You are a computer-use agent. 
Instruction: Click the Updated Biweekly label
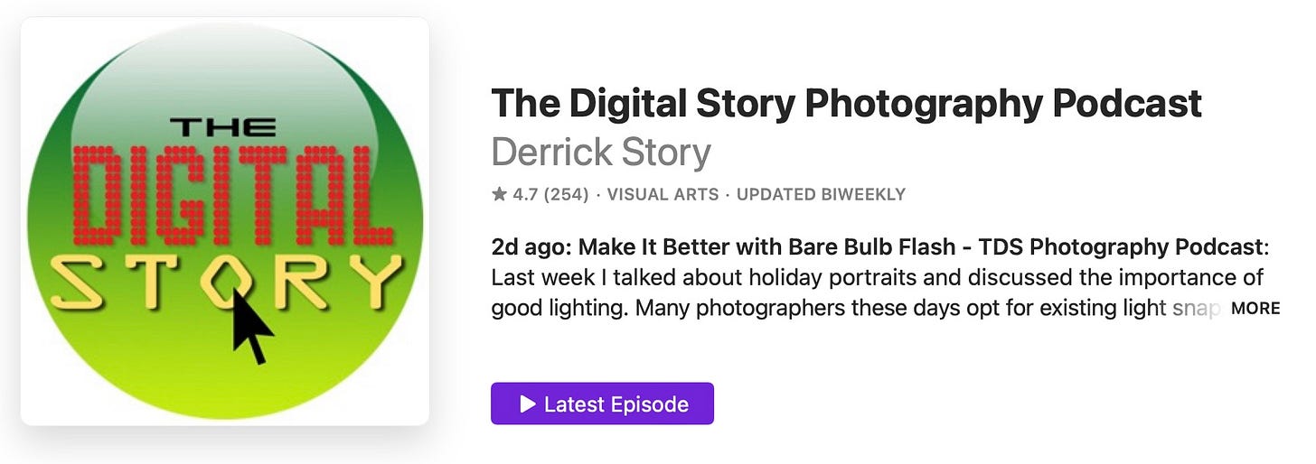821,194
